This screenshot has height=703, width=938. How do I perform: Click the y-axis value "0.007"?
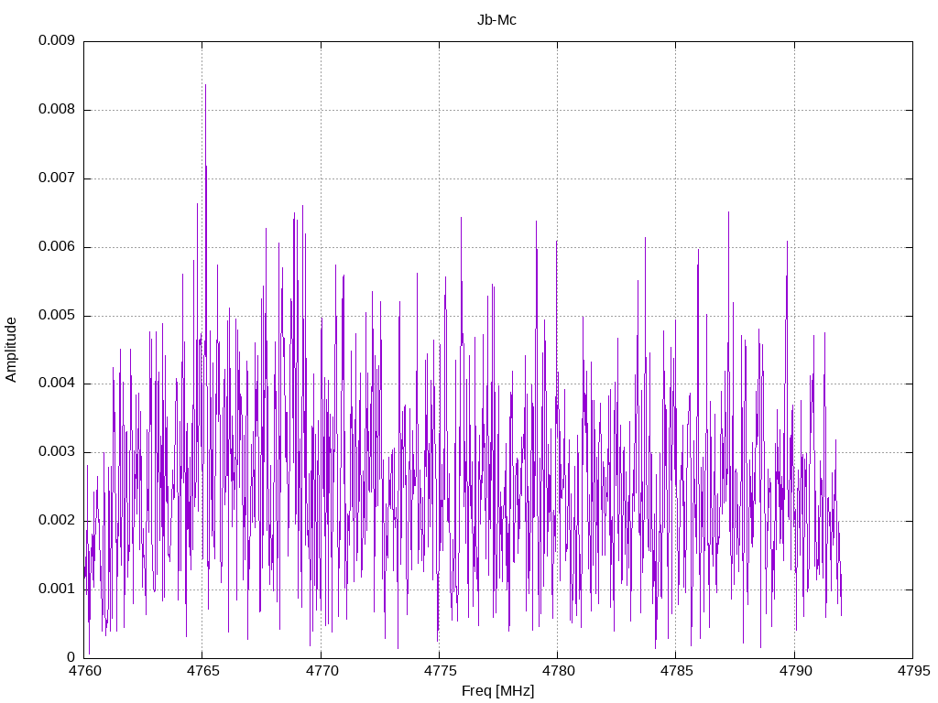57,178
